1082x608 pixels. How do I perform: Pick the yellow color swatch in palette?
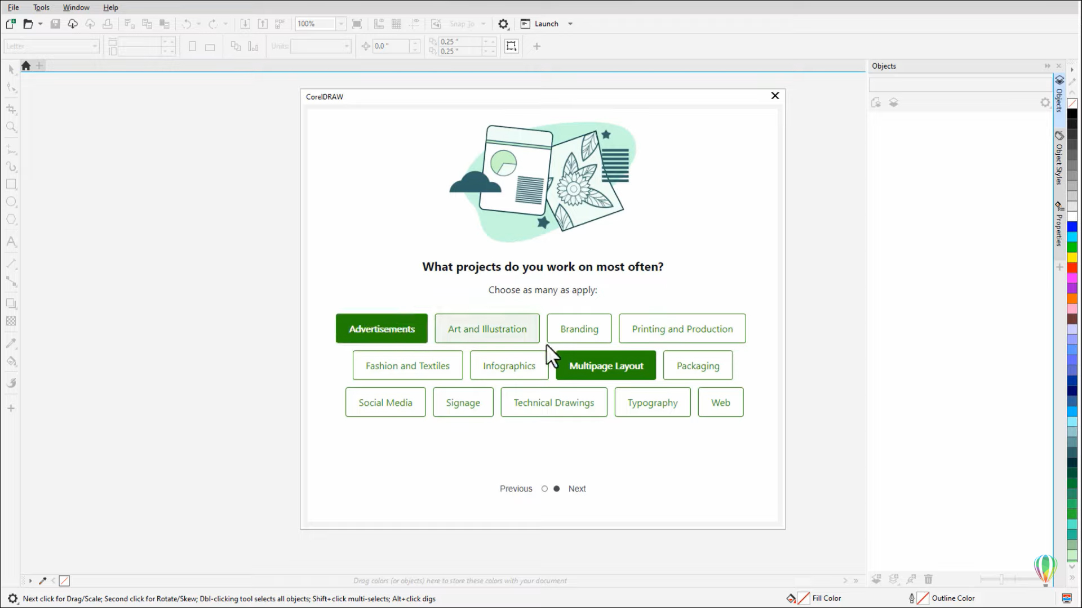[1072, 258]
